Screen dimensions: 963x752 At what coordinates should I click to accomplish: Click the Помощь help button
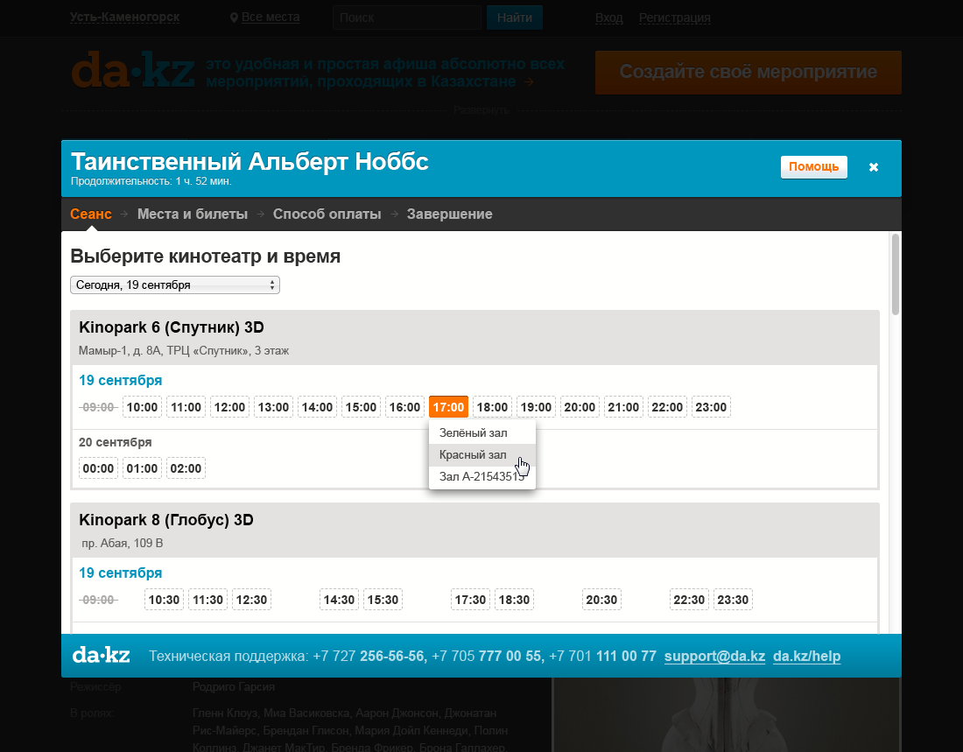click(814, 167)
